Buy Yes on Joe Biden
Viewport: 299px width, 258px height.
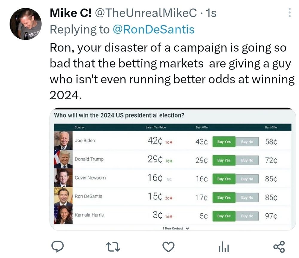(x=224, y=142)
